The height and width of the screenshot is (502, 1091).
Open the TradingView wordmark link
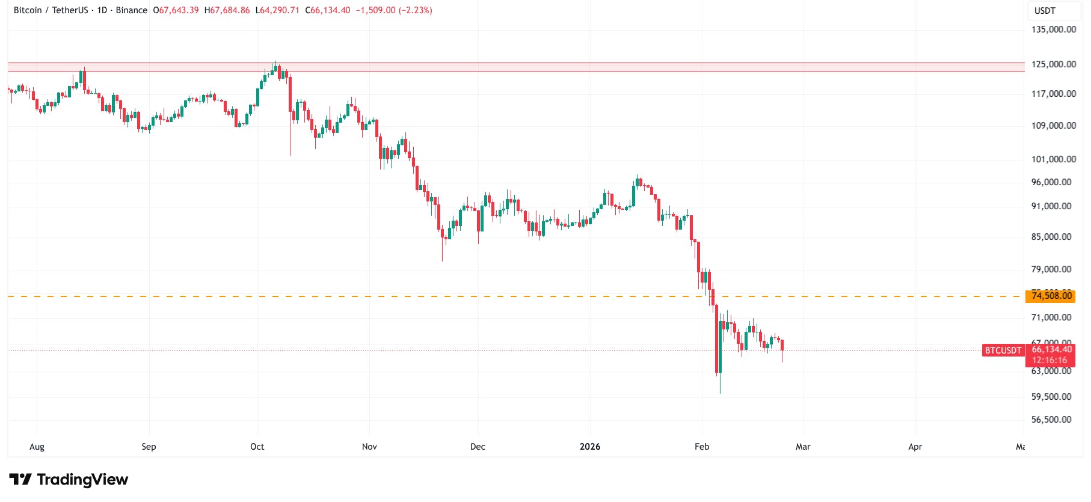click(82, 479)
